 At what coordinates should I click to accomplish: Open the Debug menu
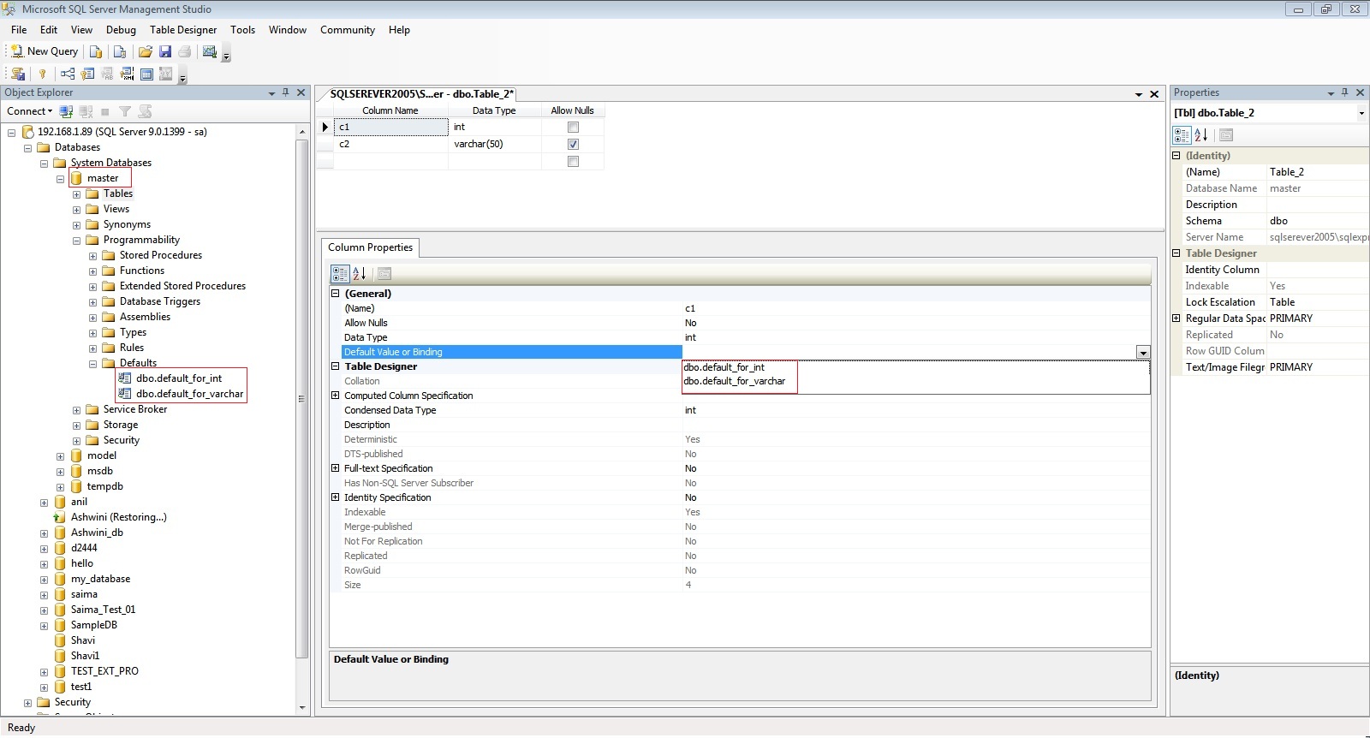tap(121, 30)
